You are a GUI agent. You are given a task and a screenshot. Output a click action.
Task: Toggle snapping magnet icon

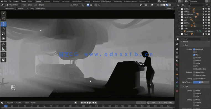(88, 5)
